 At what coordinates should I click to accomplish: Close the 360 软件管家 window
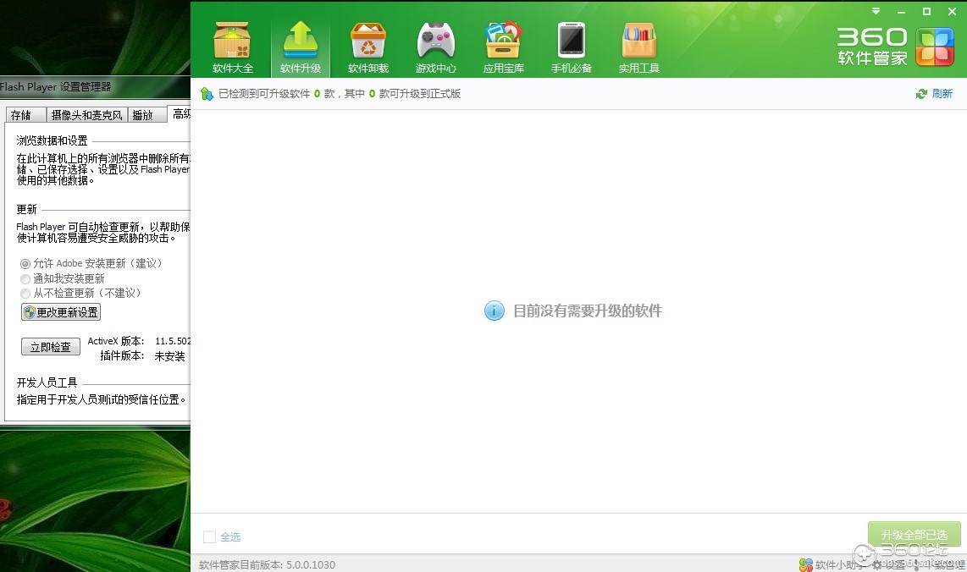(952, 12)
